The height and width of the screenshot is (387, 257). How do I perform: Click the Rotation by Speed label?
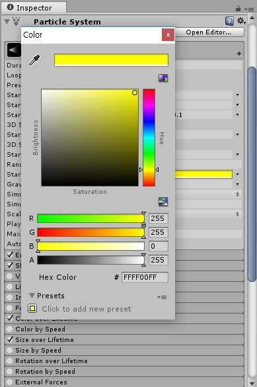(46, 371)
